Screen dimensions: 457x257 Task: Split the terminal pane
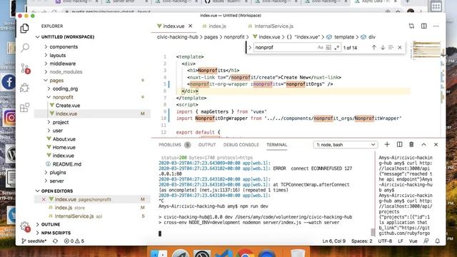tap(400, 144)
